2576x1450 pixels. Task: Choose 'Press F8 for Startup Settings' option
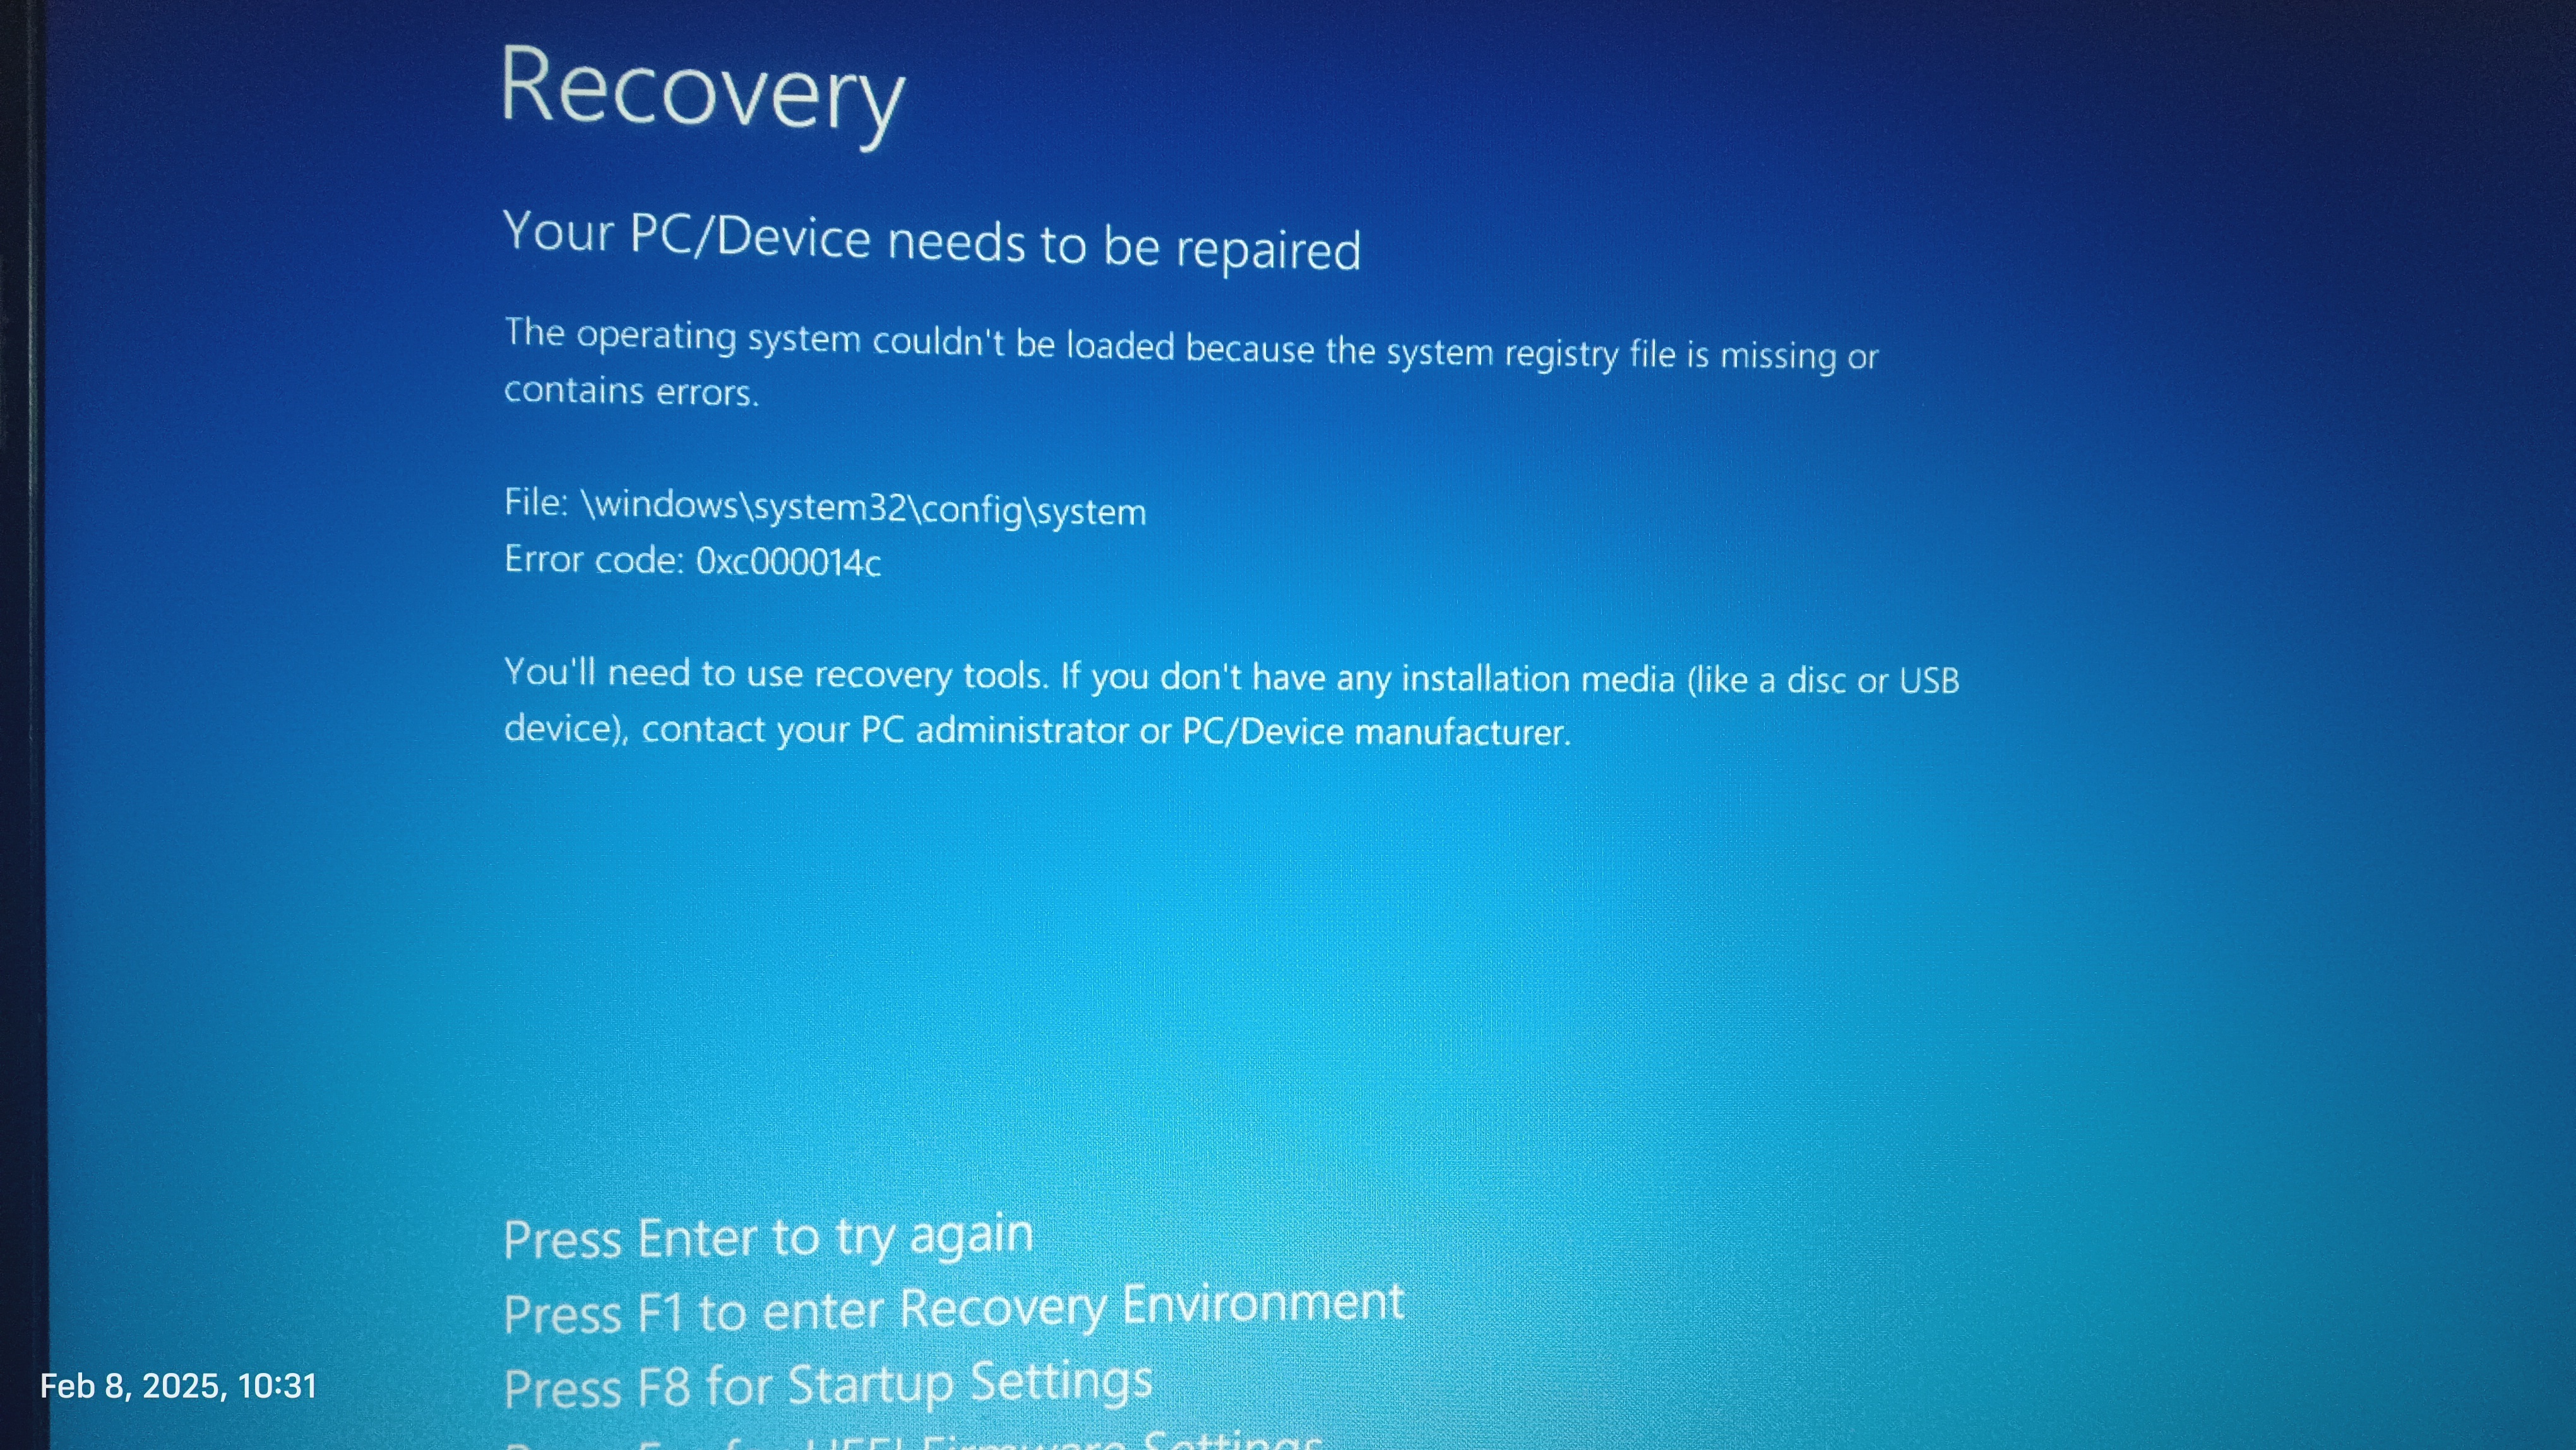tap(828, 1386)
